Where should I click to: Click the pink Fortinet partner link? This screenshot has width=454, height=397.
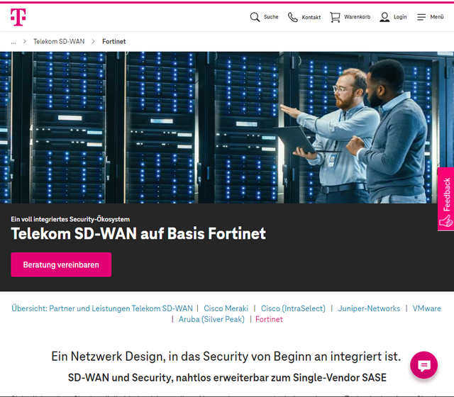269,319
